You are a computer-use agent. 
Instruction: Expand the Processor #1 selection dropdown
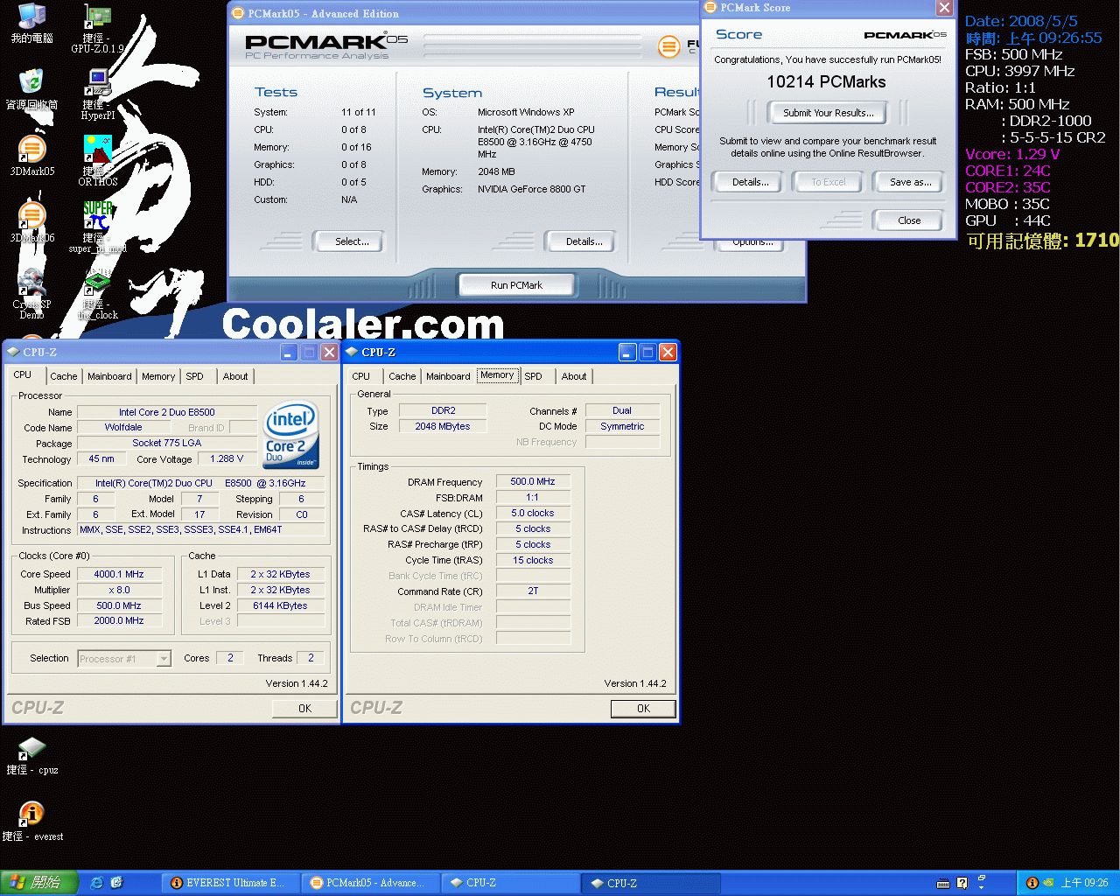164,659
